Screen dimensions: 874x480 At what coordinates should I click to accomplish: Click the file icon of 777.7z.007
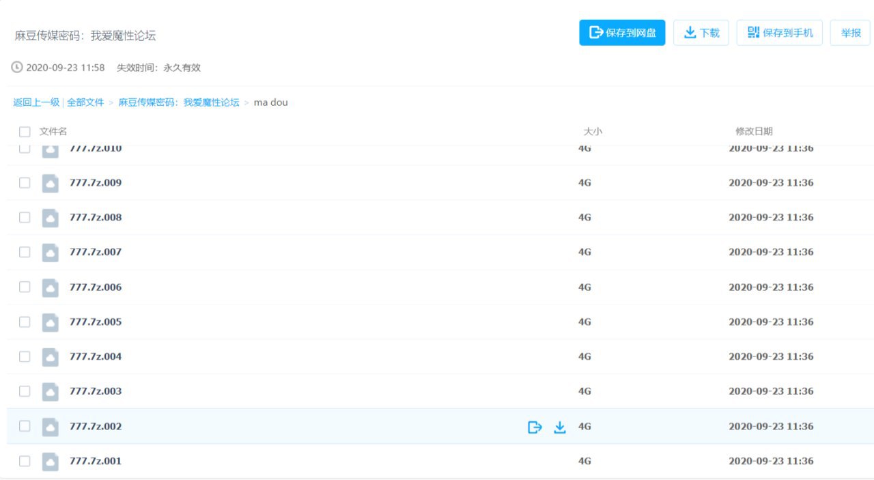pyautogui.click(x=51, y=253)
